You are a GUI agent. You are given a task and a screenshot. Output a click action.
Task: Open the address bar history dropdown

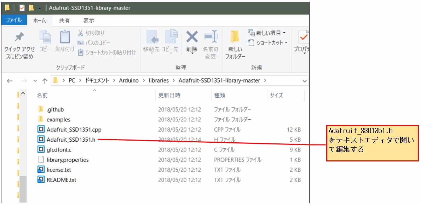(305, 81)
